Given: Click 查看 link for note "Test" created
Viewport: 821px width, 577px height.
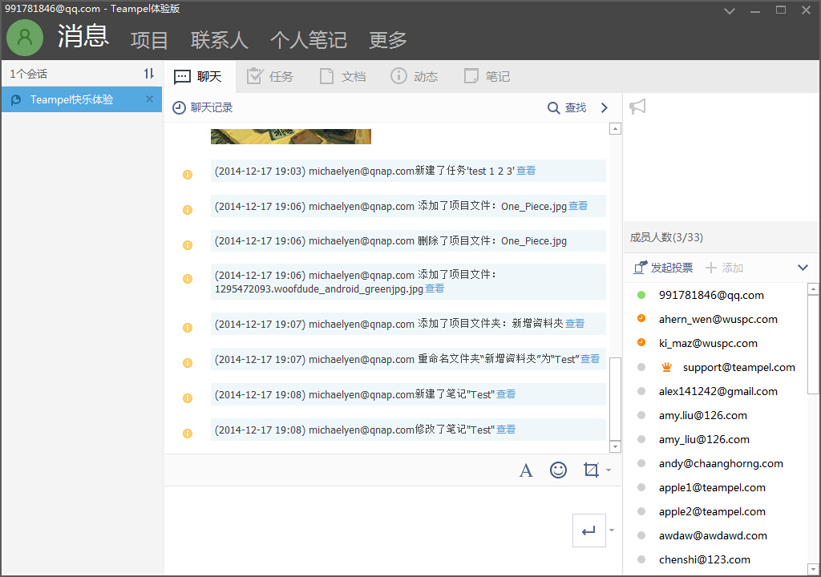Looking at the screenshot, I should click(506, 394).
